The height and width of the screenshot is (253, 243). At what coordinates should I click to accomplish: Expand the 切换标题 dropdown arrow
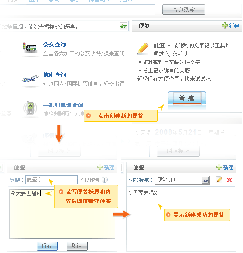coord(205,180)
